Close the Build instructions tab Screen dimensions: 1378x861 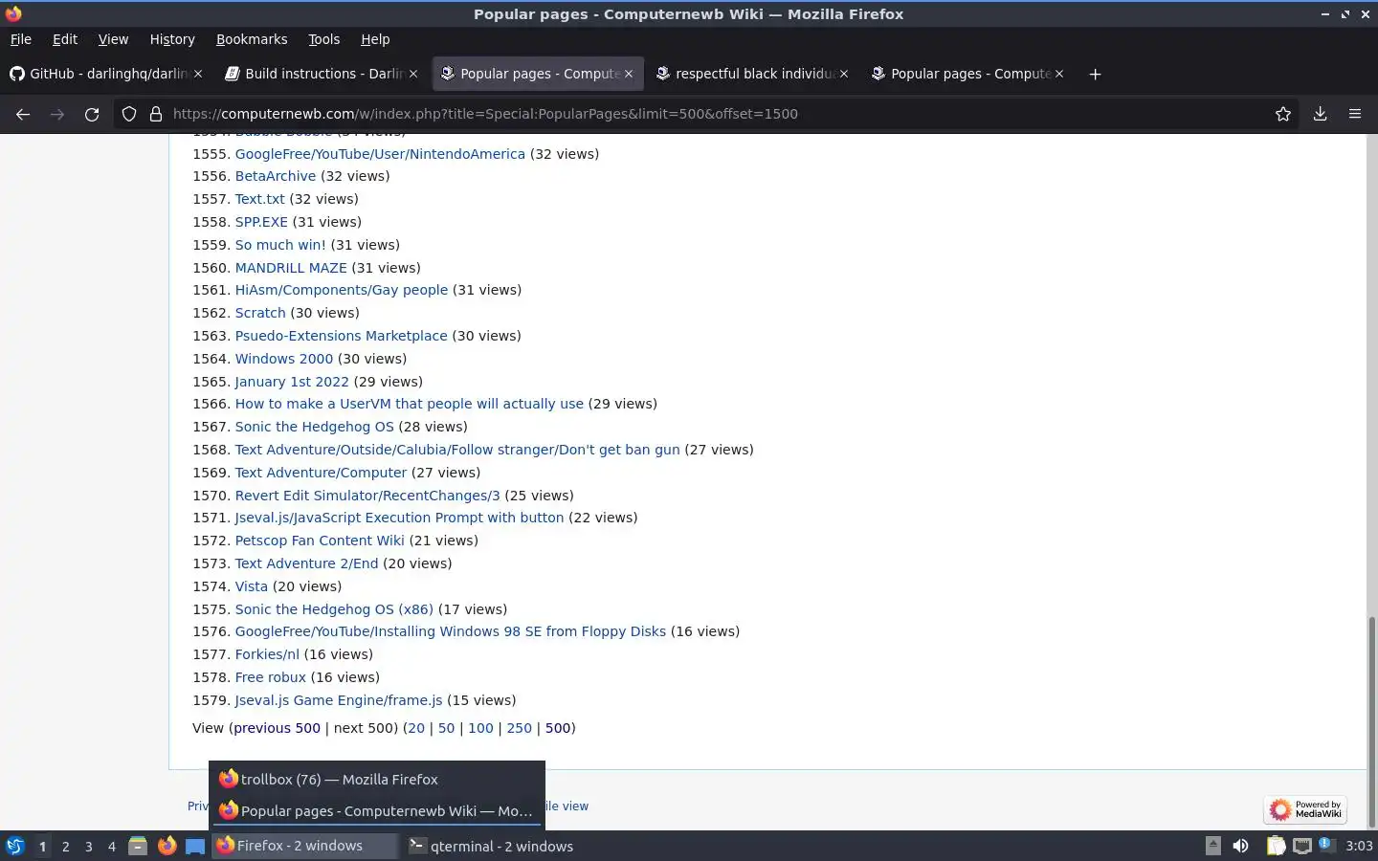coord(413,74)
